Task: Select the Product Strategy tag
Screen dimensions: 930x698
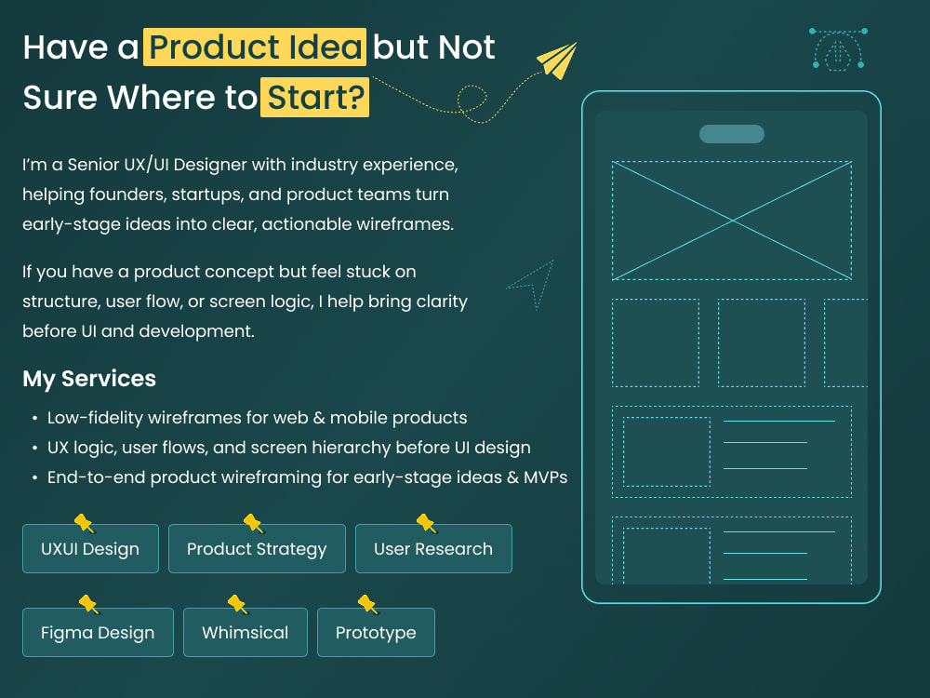Action: tap(257, 548)
